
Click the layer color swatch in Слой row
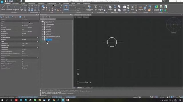29,23
